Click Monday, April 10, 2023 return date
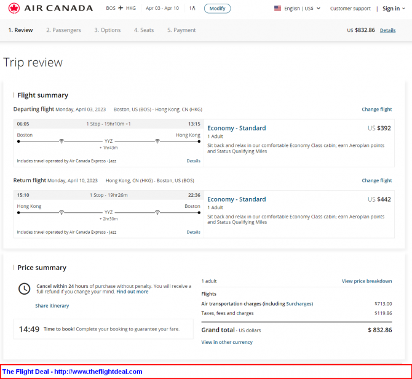This screenshot has height=379, width=412. 73,180
